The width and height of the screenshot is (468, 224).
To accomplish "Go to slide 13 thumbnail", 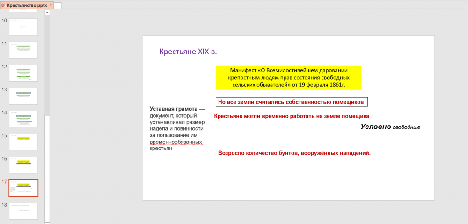I will [23, 96].
